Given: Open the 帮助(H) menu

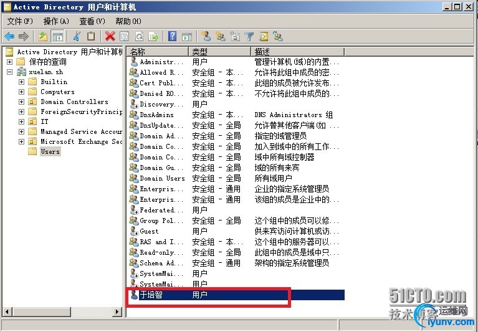Looking at the screenshot, I should click(128, 21).
